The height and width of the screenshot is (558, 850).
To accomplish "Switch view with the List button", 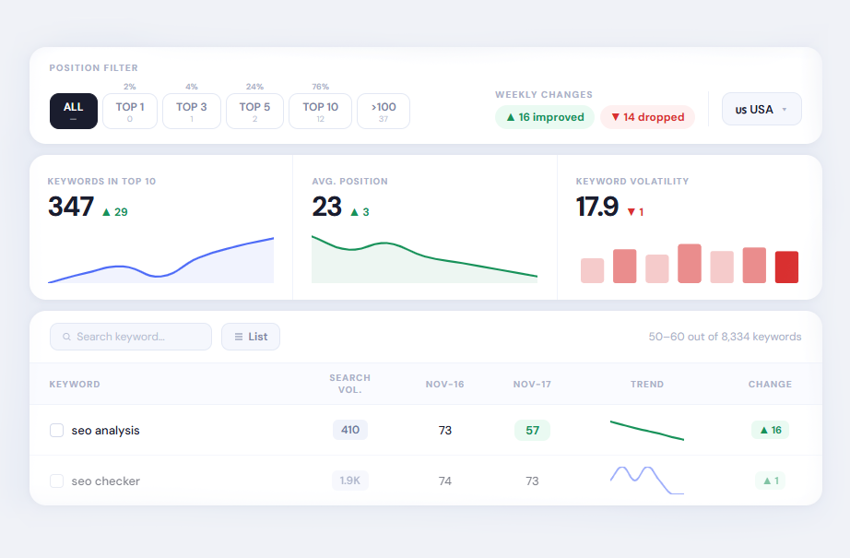I will [x=251, y=337].
